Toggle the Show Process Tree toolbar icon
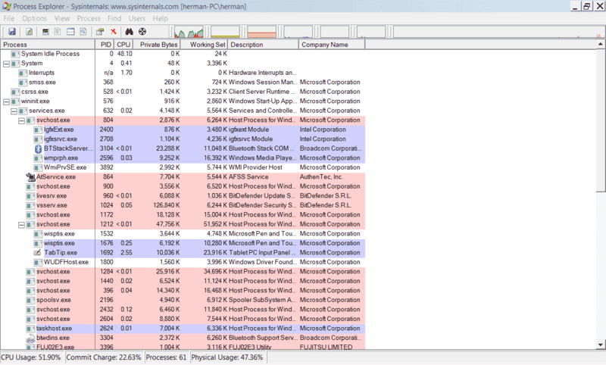Screen dimensions: 606x365 [58, 32]
